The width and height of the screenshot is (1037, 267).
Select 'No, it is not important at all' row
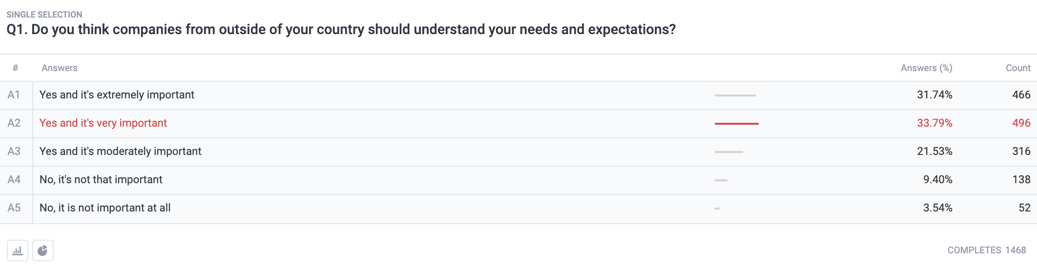click(x=518, y=208)
